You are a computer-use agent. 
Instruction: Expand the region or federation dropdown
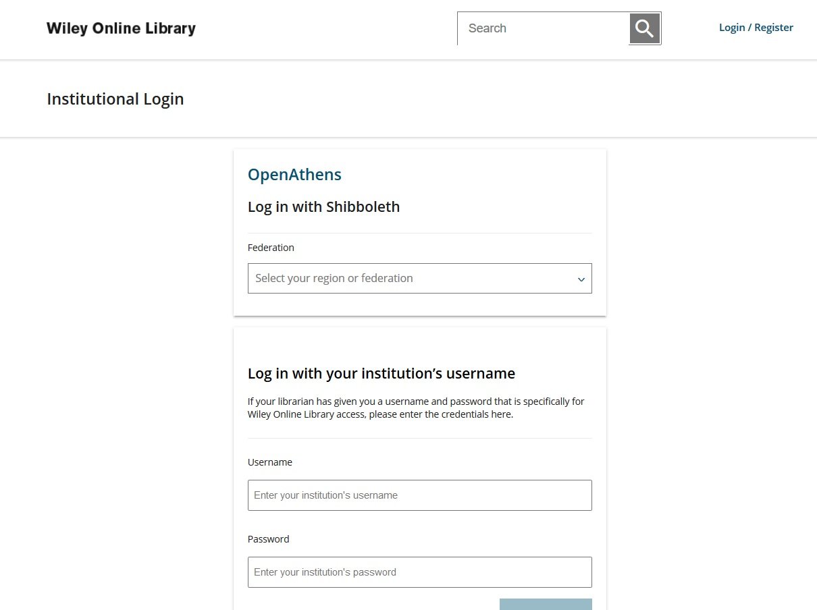click(420, 278)
